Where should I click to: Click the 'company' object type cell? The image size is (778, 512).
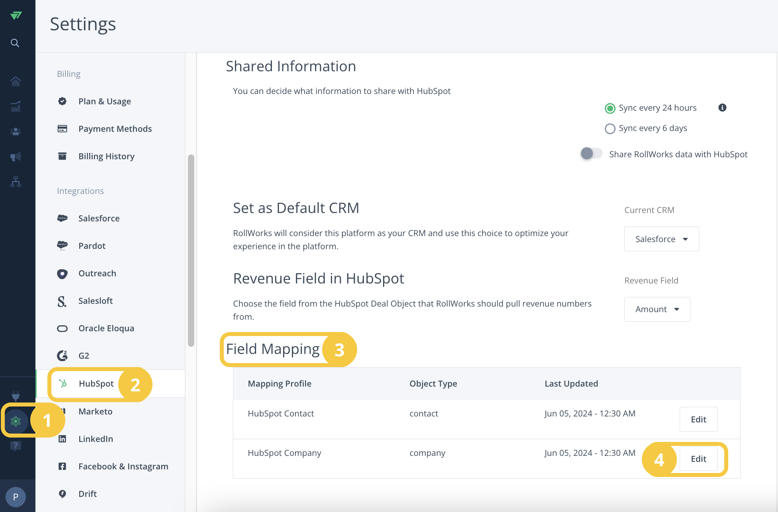click(x=427, y=453)
